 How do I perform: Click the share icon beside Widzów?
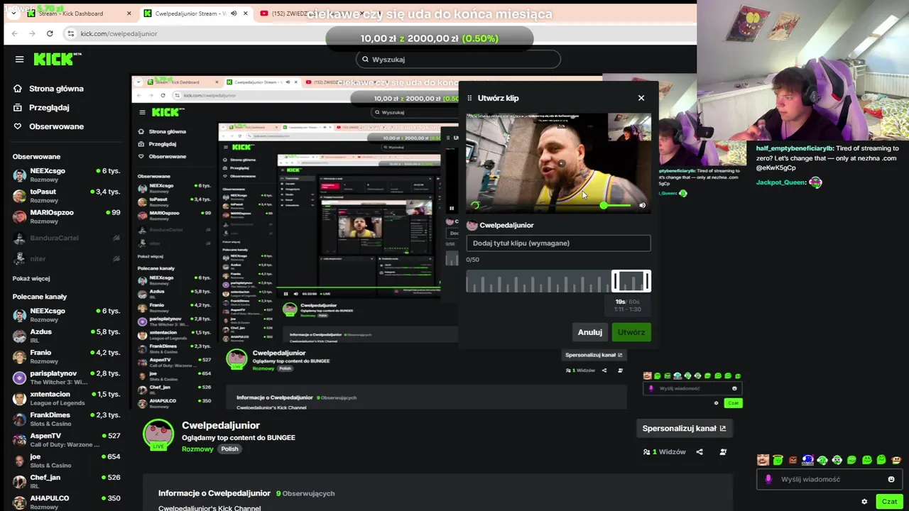[700, 452]
